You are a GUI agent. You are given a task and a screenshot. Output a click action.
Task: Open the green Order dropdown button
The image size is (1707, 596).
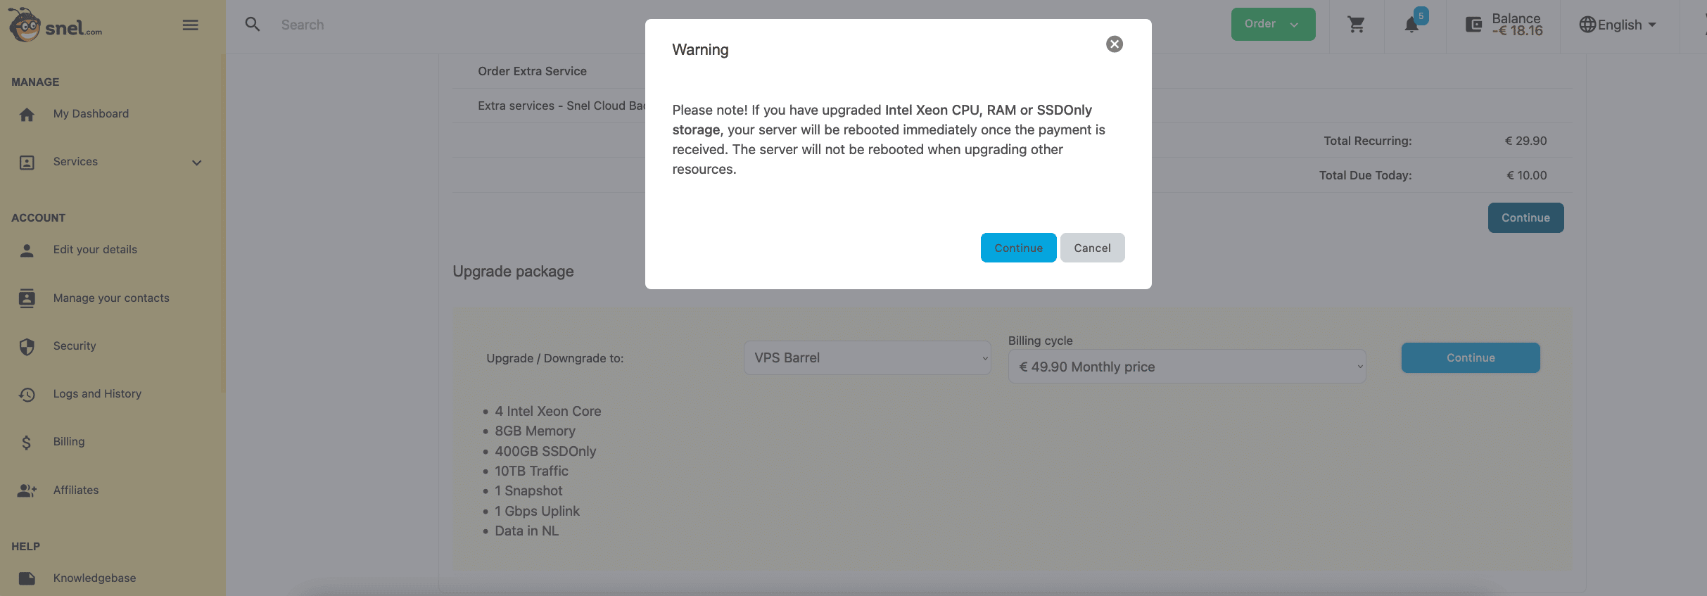(x=1272, y=25)
